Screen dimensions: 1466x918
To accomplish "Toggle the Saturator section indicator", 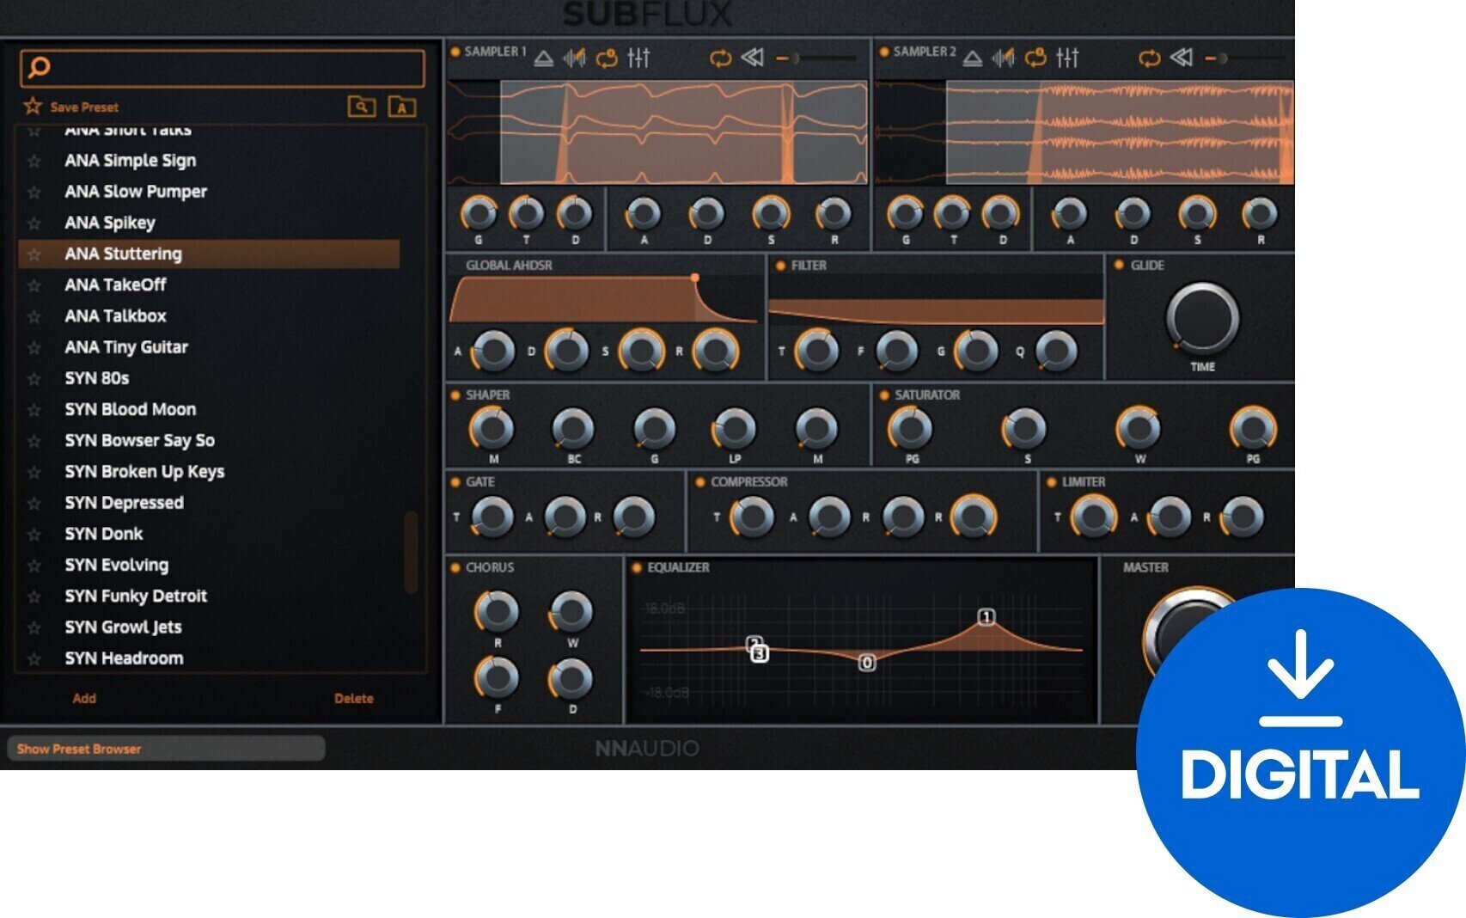I will point(883,395).
